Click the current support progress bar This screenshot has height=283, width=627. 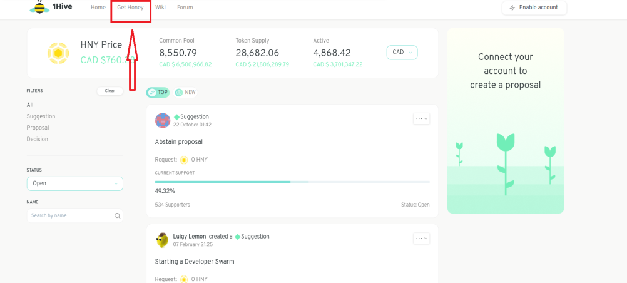click(292, 182)
